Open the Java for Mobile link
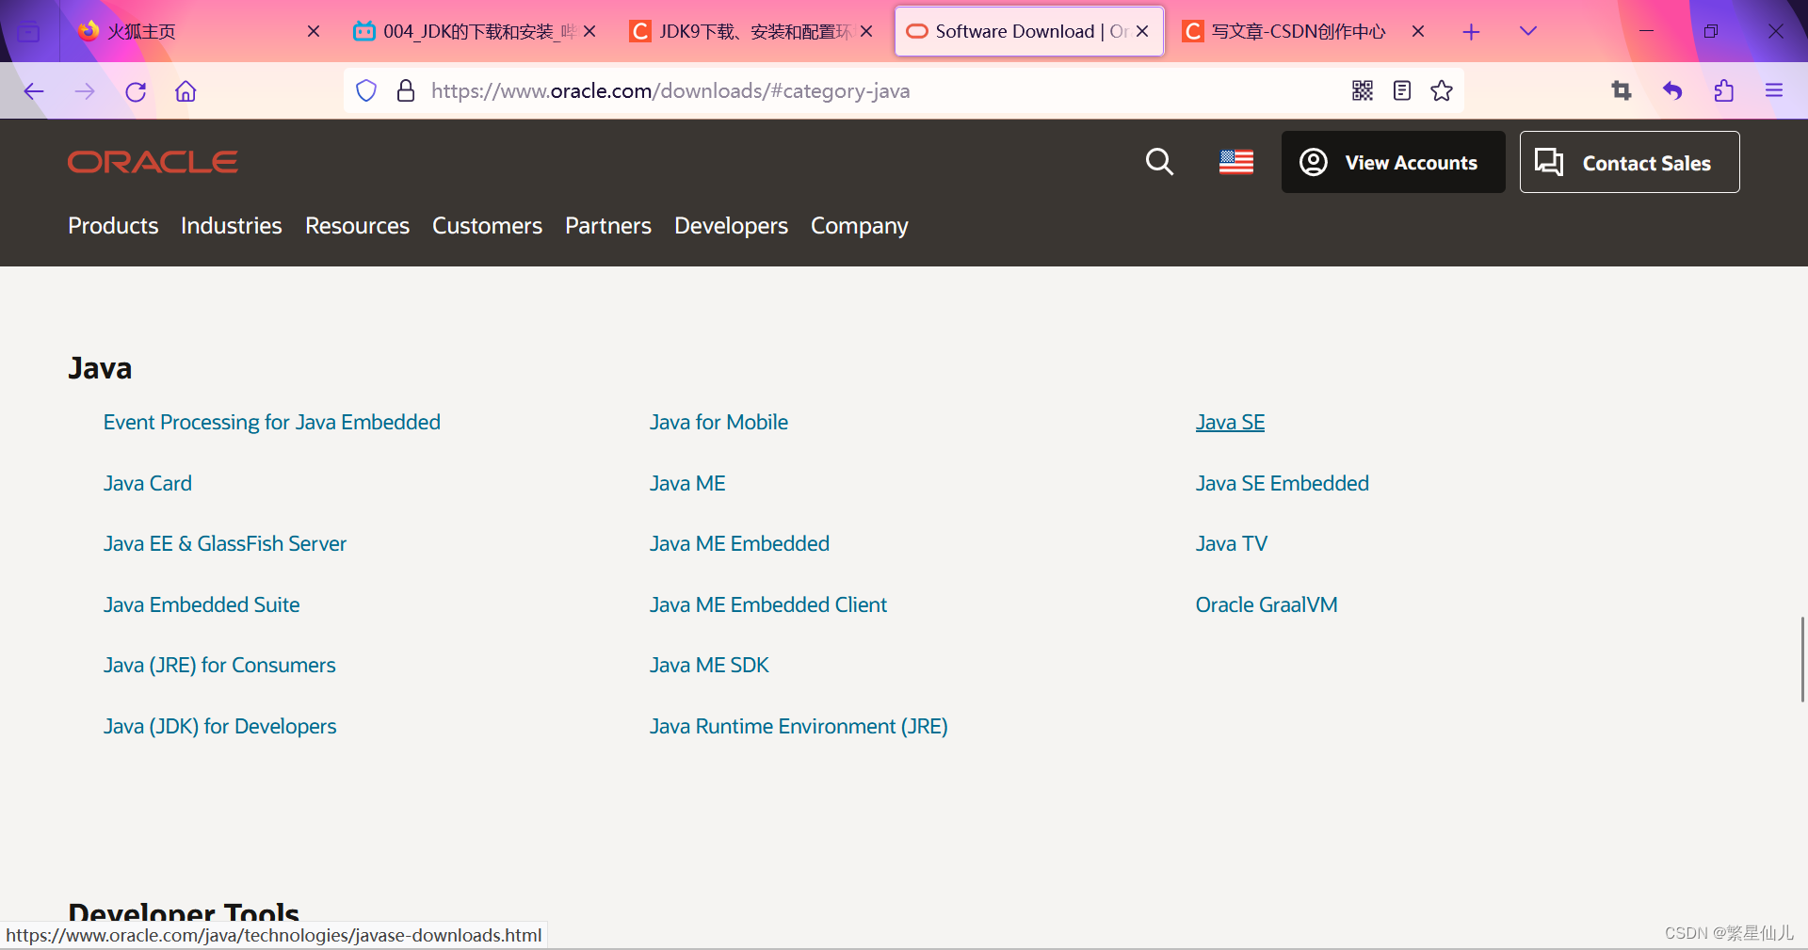The height and width of the screenshot is (950, 1808). (718, 422)
